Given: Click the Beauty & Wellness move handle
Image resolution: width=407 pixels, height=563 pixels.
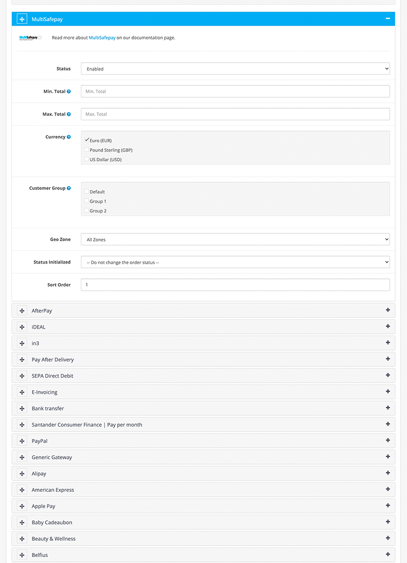Looking at the screenshot, I should point(22,539).
